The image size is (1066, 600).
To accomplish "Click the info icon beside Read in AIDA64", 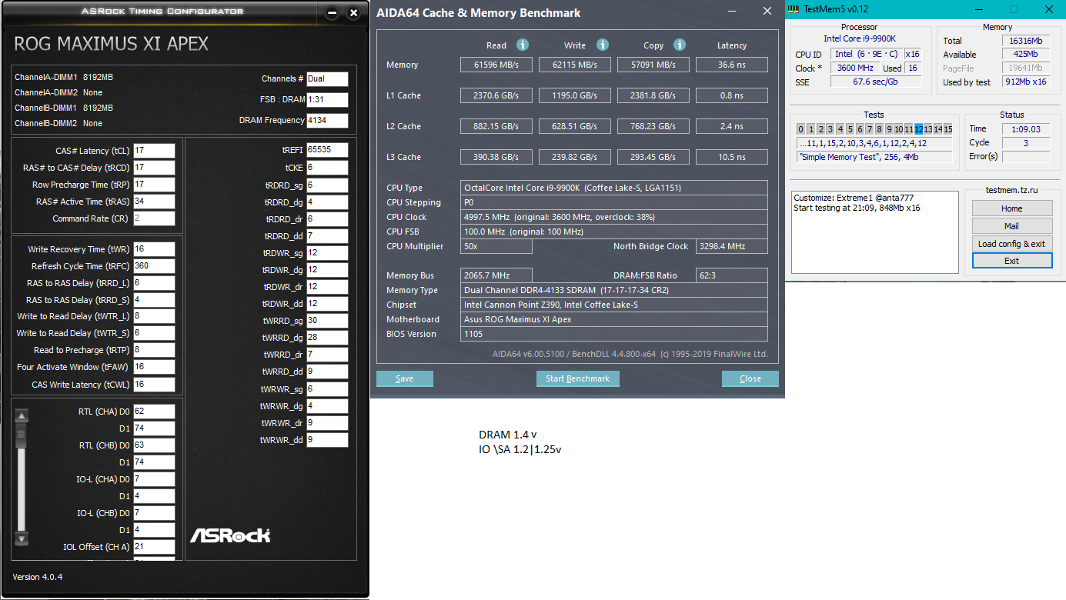I will click(x=523, y=45).
